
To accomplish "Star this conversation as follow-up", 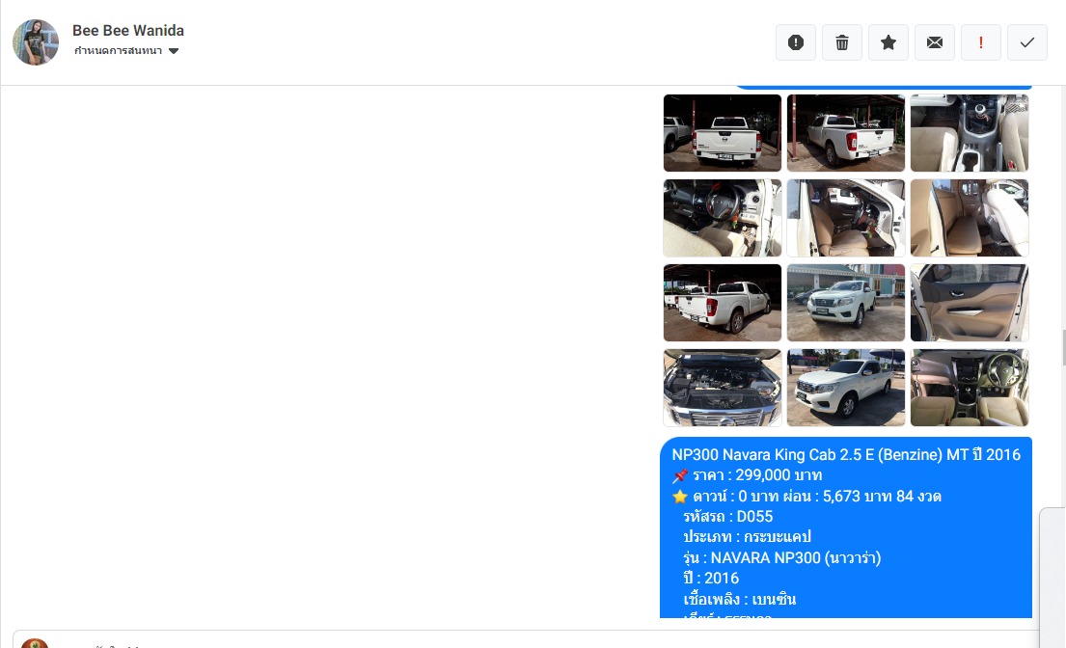I will pos(888,42).
